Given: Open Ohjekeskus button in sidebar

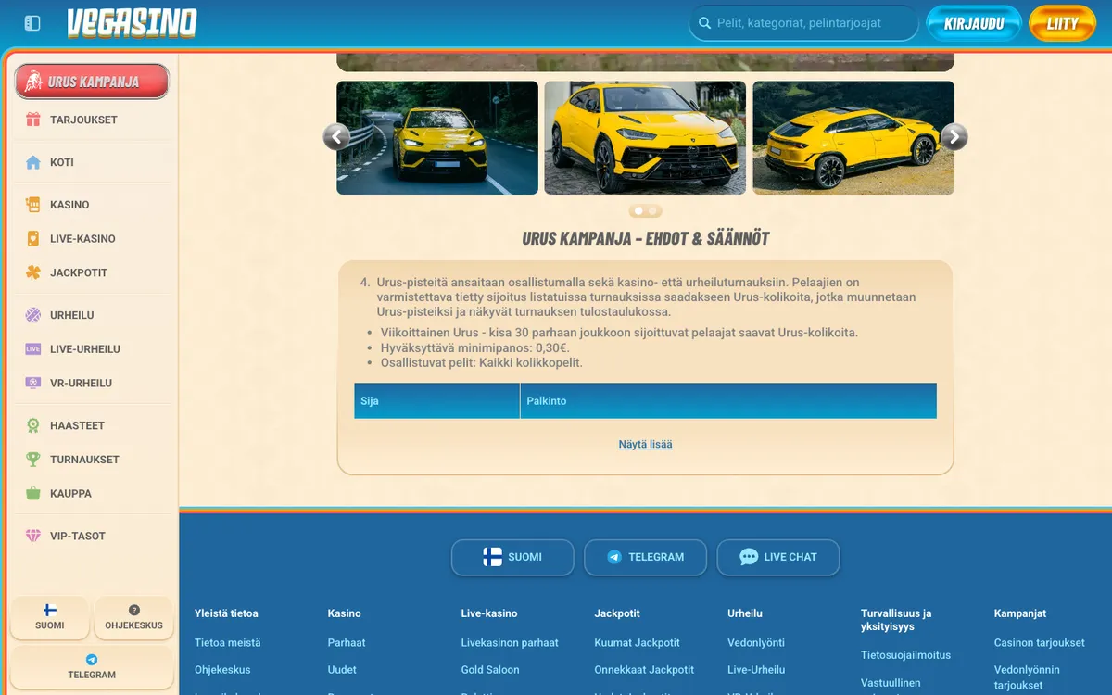Looking at the screenshot, I should pyautogui.click(x=133, y=617).
